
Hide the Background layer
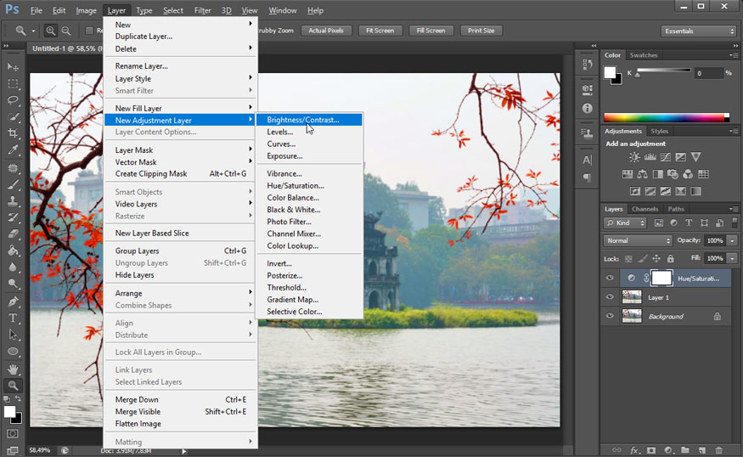610,316
